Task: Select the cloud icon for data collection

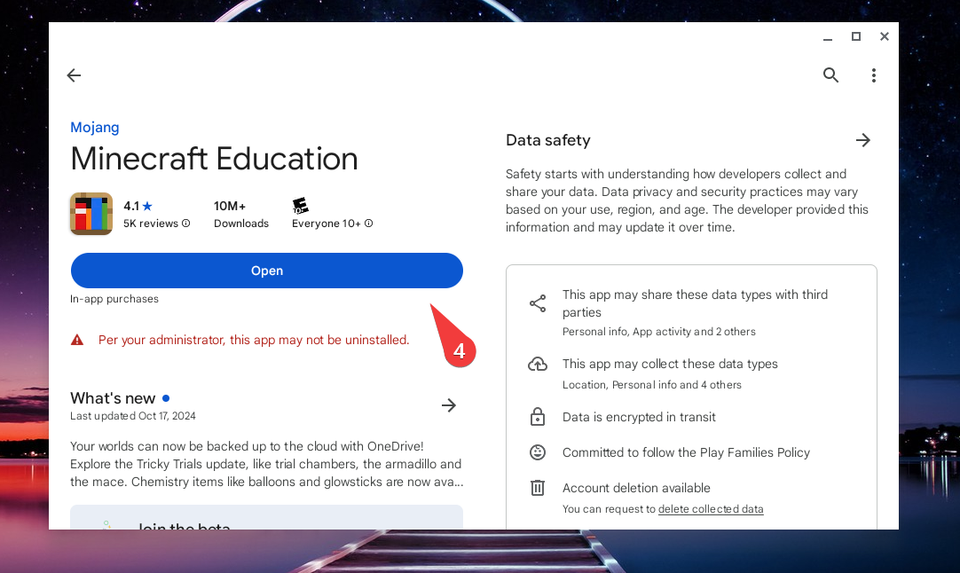Action: coord(538,364)
